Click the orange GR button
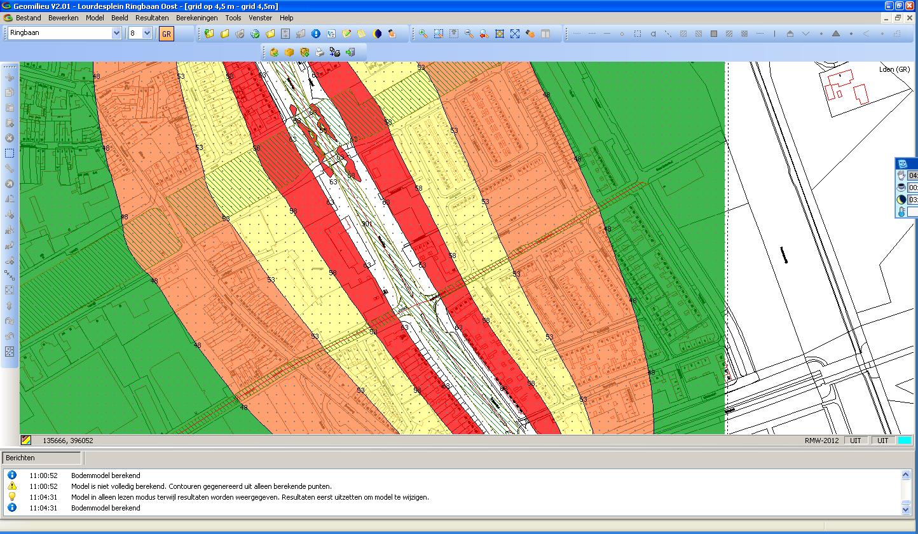 167,34
